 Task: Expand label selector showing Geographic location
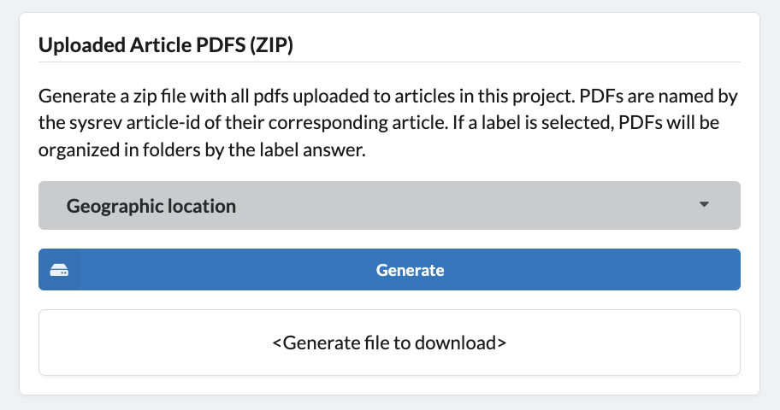(x=389, y=205)
